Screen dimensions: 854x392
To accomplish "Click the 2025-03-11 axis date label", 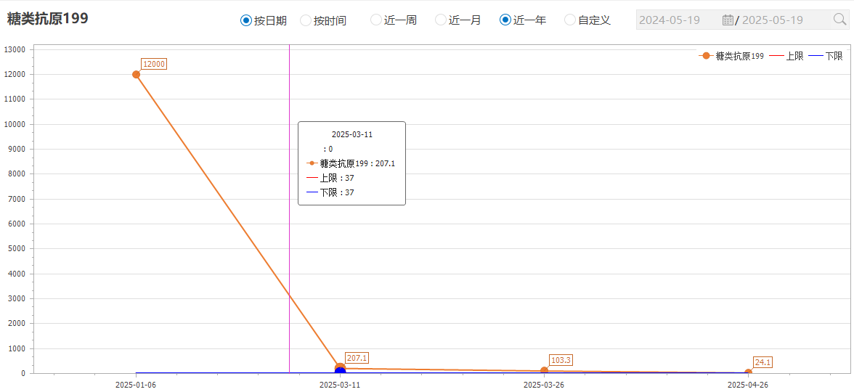I will (x=340, y=385).
